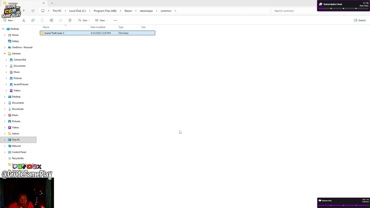Open a new tab with plus icon

pos(52,3)
